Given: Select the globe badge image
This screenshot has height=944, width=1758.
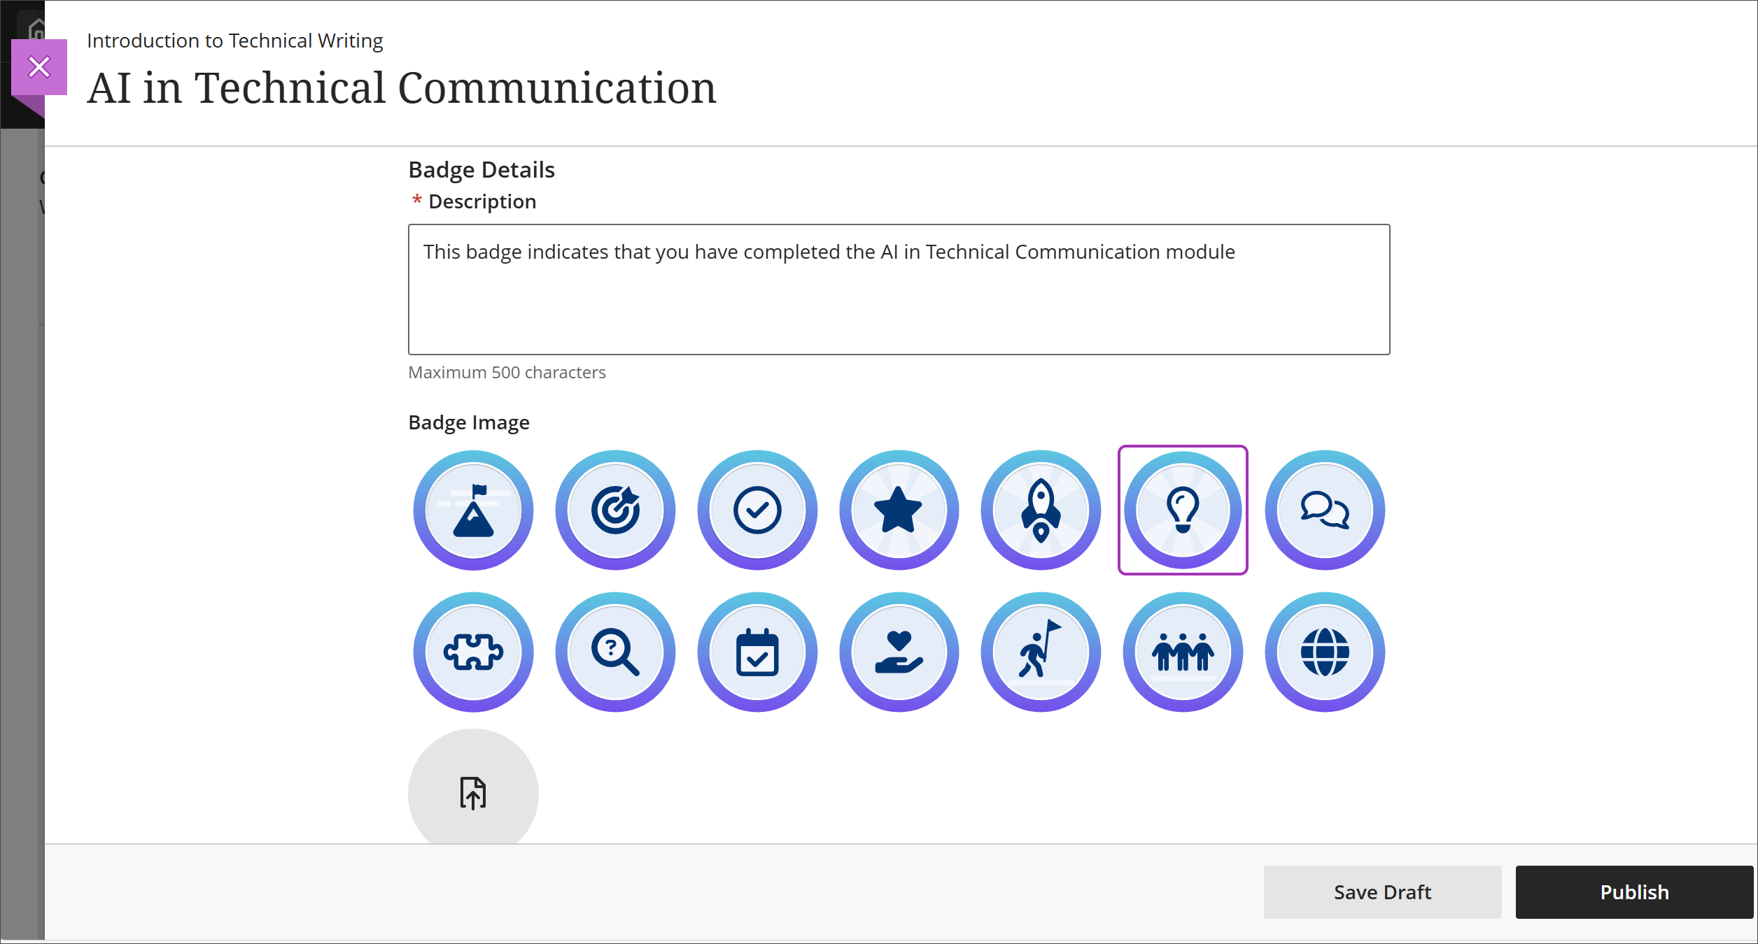Looking at the screenshot, I should [1325, 651].
